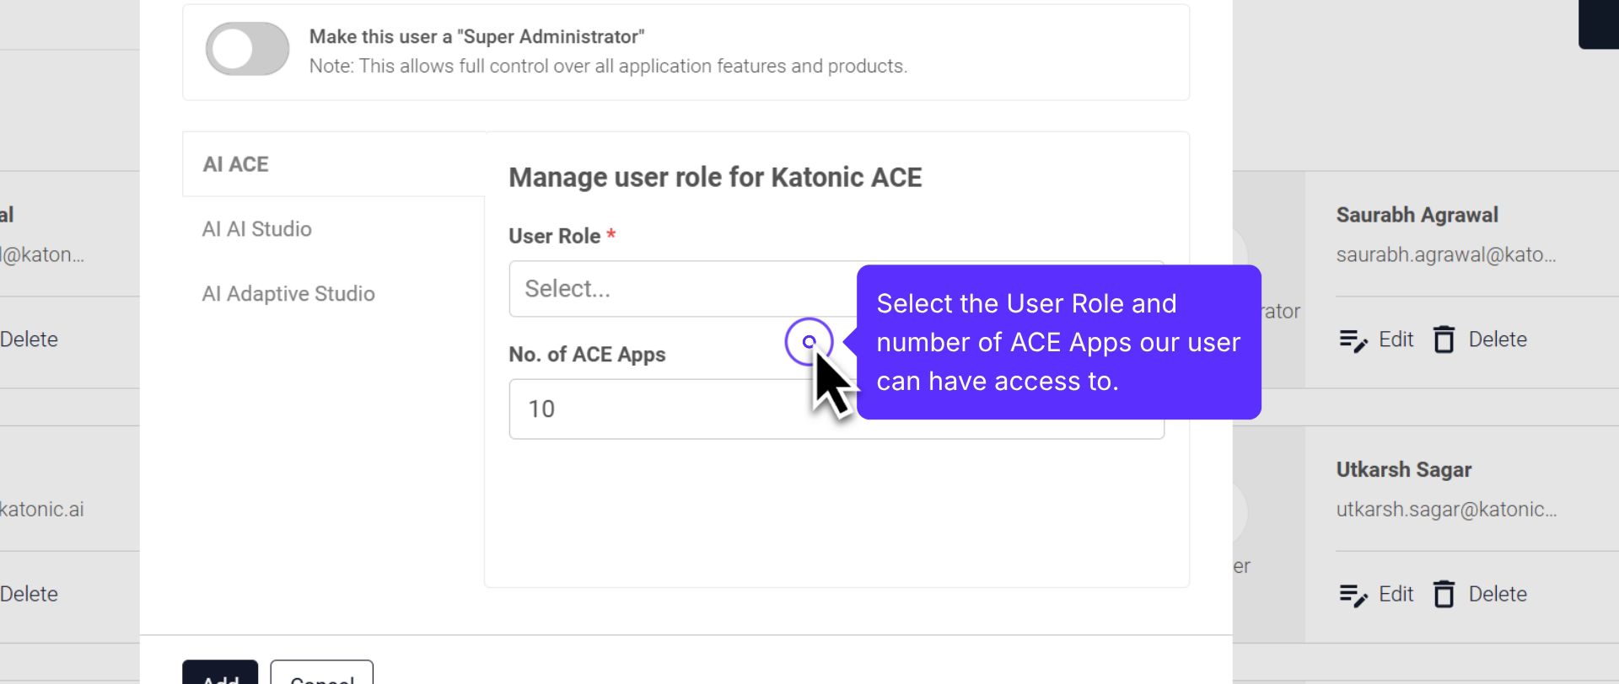The image size is (1619, 684).
Task: Switch to the AI AI Studio tab
Action: 257,229
